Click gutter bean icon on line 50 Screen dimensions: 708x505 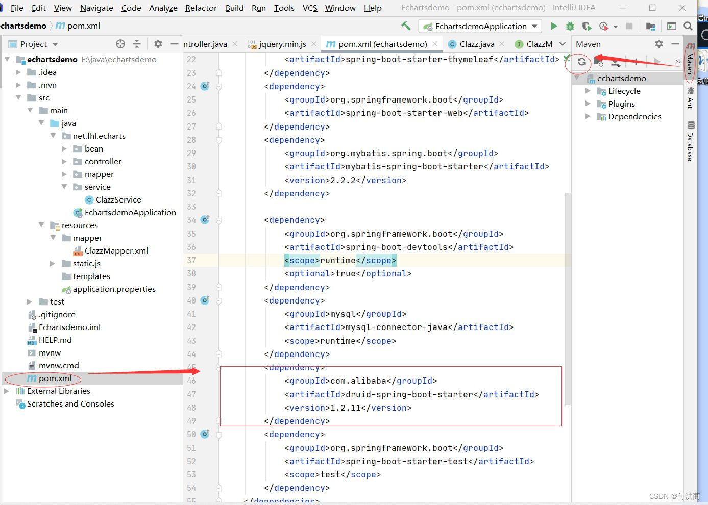click(205, 434)
